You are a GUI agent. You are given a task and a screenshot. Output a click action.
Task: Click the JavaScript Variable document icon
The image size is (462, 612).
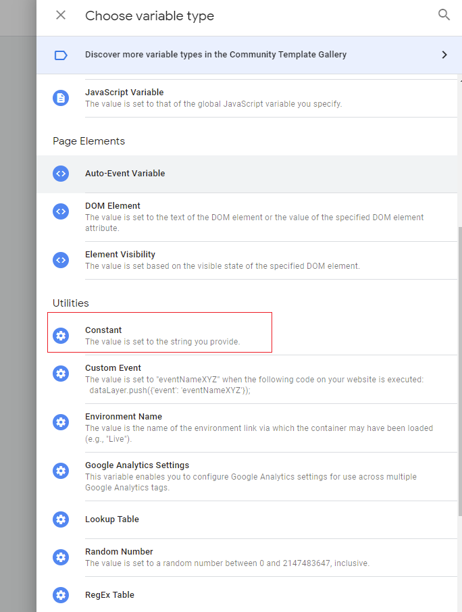[x=61, y=98]
